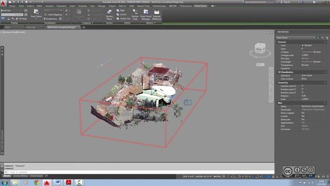This screenshot has width=330, height=186.
Task: Open the Scan Colors dropdown arrow
Action: [36, 19]
